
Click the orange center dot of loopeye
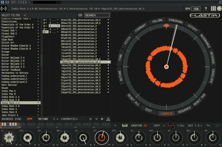point(166,67)
